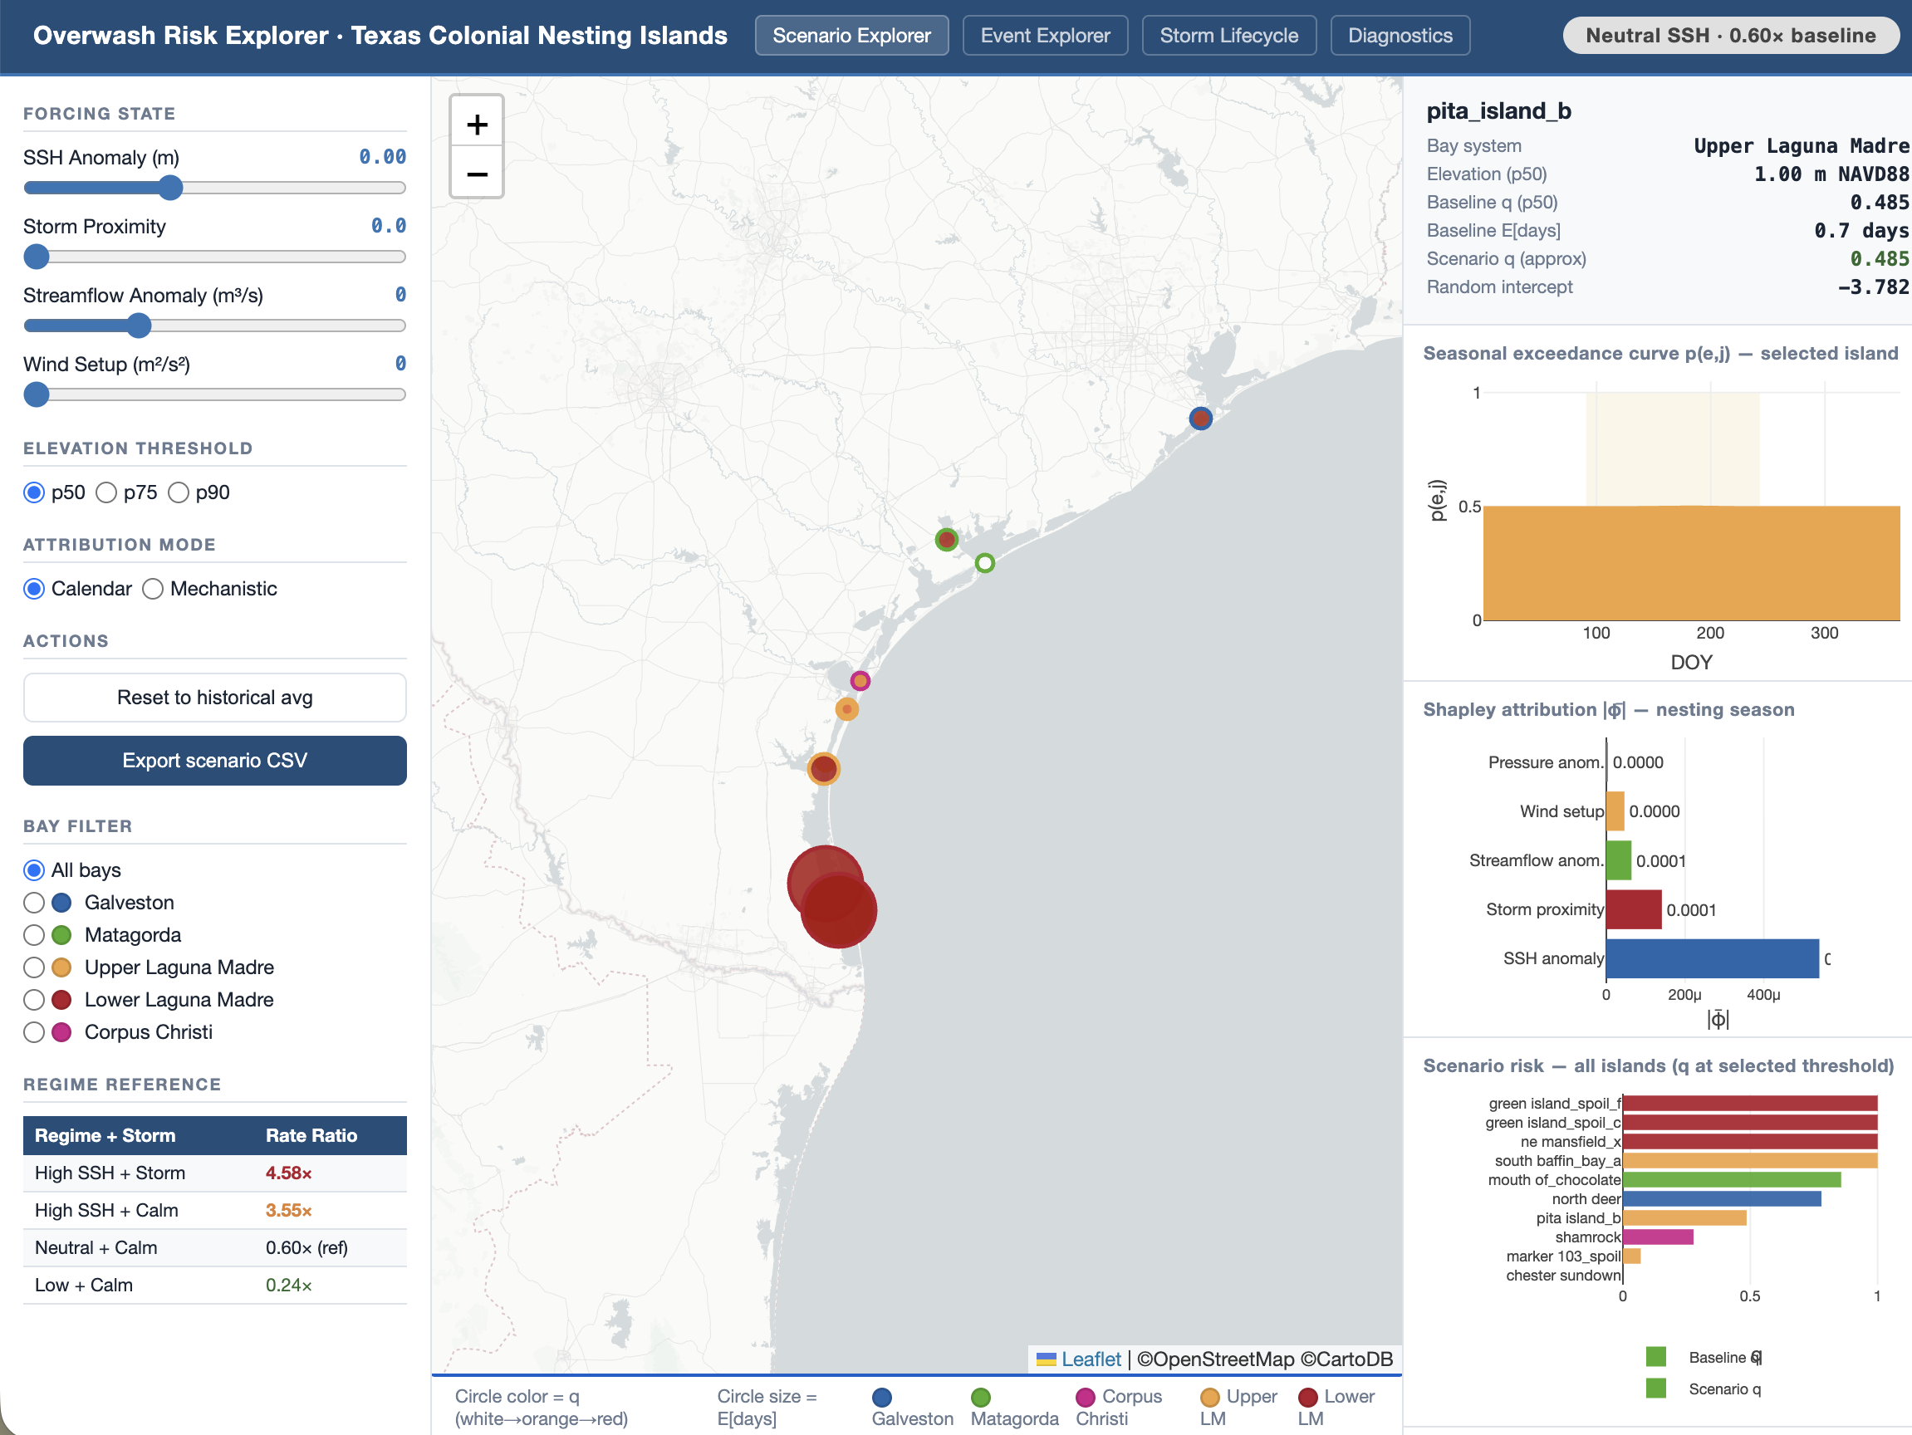Filter map to Lower Laguna Madre
Image resolution: width=1912 pixels, height=1435 pixels.
tap(34, 999)
